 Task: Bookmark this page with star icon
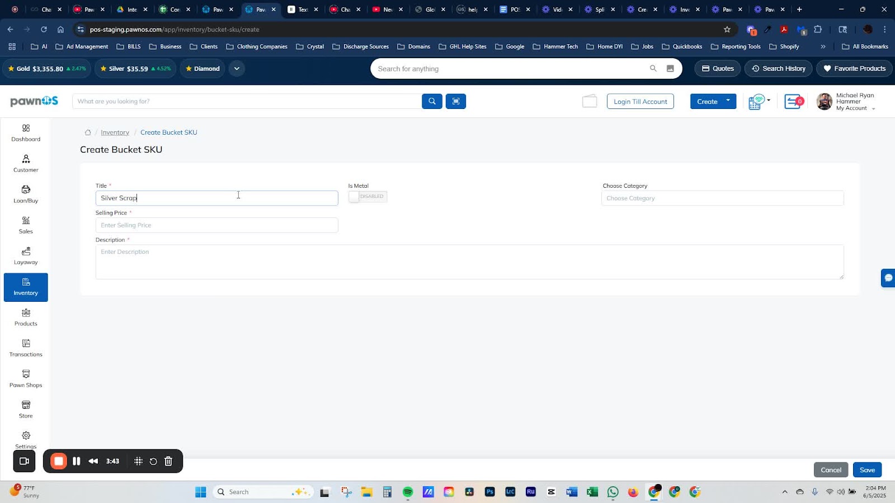click(x=727, y=30)
